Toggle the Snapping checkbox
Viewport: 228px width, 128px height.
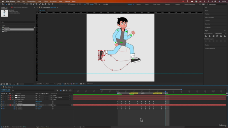click(69, 4)
